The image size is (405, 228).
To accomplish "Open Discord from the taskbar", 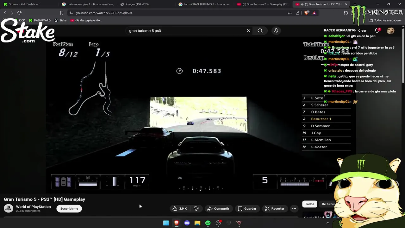I will (187, 223).
